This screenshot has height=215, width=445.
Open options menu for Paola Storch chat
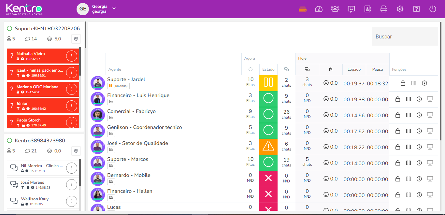pos(72,122)
